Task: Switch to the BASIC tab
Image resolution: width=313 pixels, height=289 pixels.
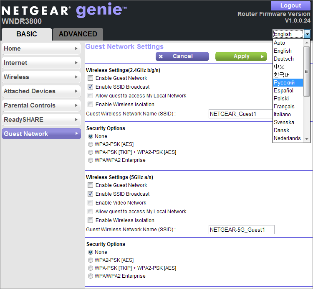Action: pyautogui.click(x=27, y=34)
